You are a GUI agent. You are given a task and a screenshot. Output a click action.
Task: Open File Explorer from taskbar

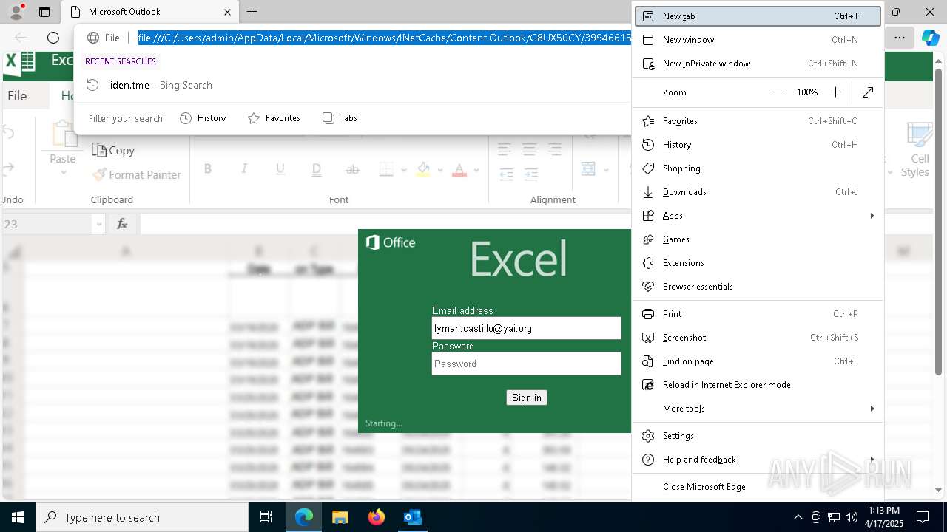click(340, 517)
